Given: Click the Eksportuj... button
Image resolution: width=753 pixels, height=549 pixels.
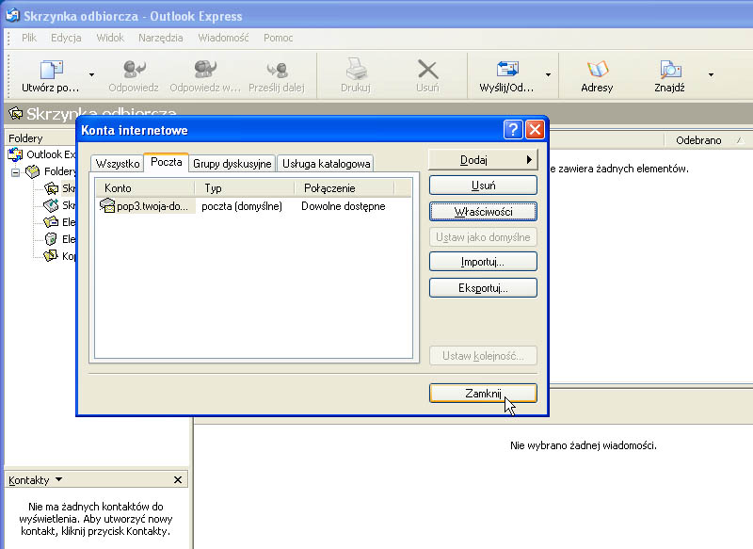Looking at the screenshot, I should click(x=483, y=288).
